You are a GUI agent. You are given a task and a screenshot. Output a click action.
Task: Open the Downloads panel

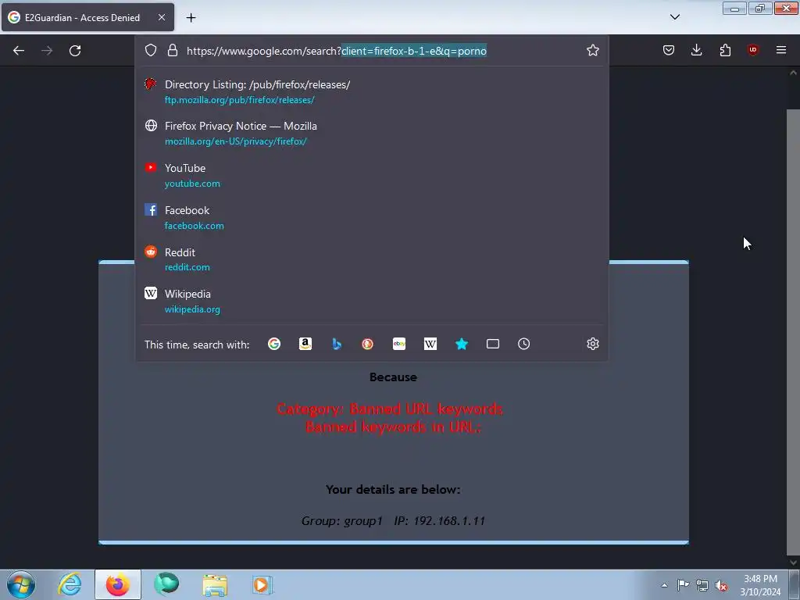[696, 50]
